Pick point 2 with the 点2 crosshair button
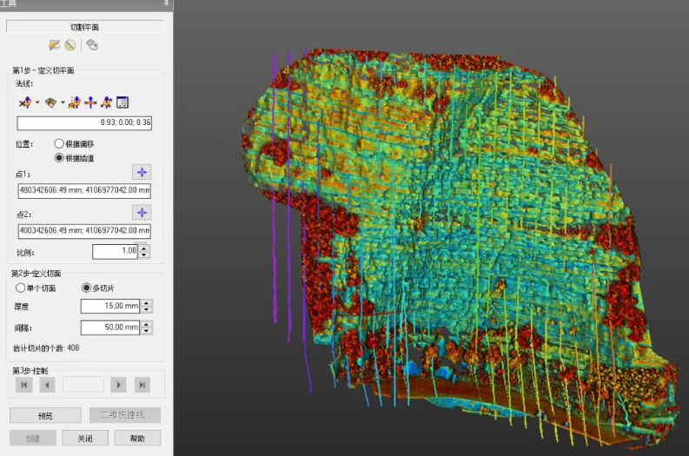689x456 pixels. 142,213
